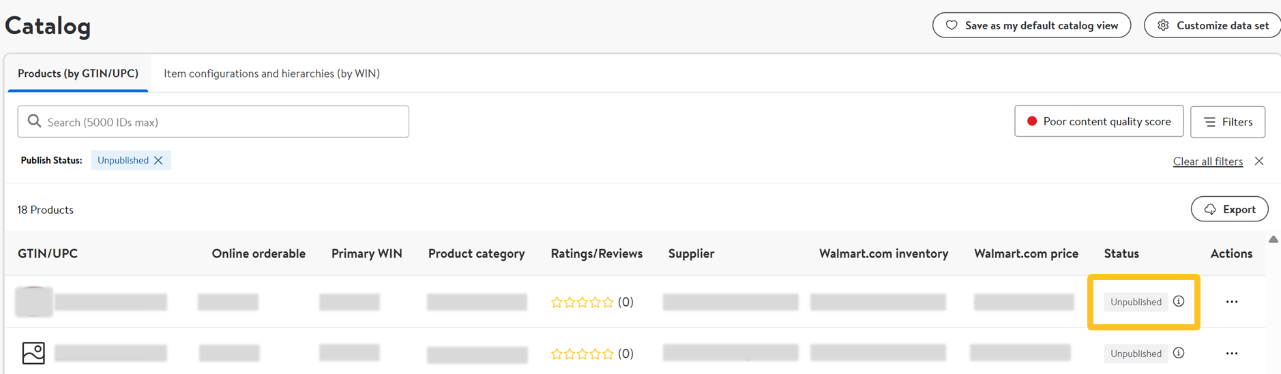Open actions menu for second product row
1281x374 pixels.
tap(1231, 354)
